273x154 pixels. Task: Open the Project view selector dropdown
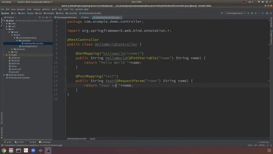tap(10, 18)
